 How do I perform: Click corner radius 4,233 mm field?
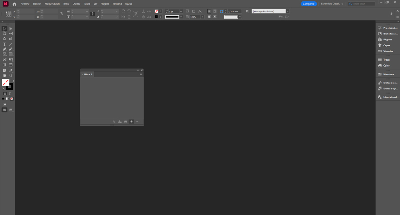point(234,12)
